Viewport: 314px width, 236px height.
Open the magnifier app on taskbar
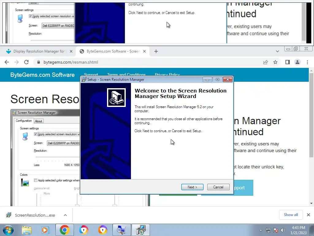pyautogui.click(x=121, y=230)
